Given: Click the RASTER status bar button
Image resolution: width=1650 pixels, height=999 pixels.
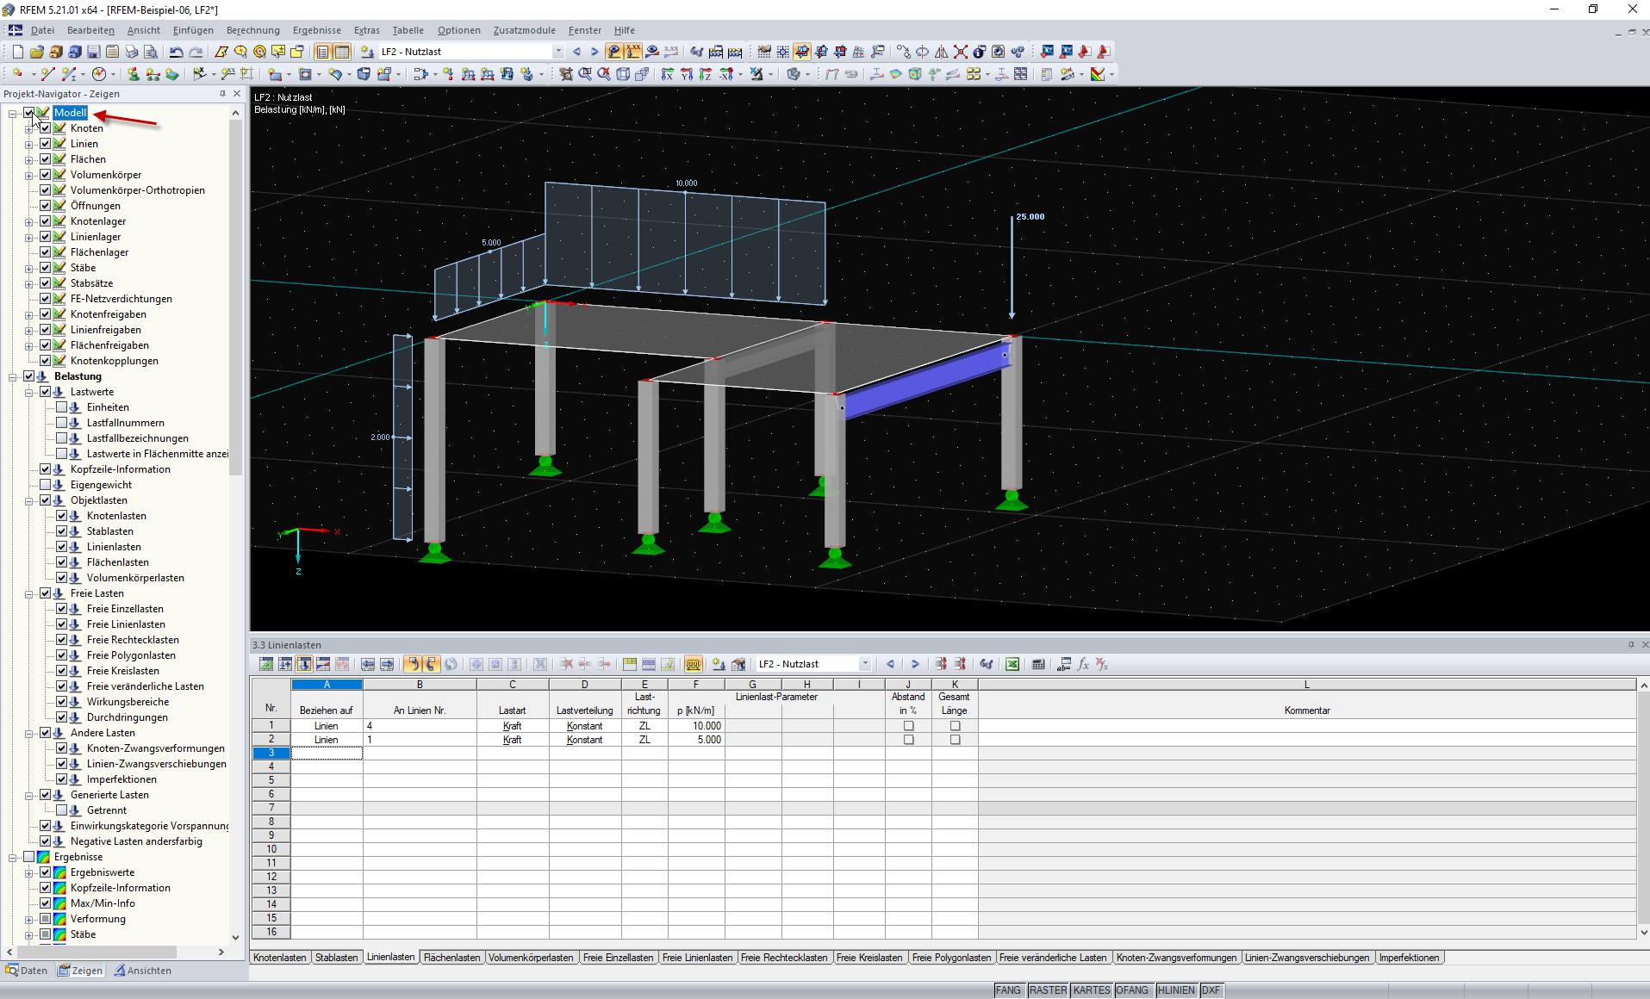Looking at the screenshot, I should point(1047,990).
